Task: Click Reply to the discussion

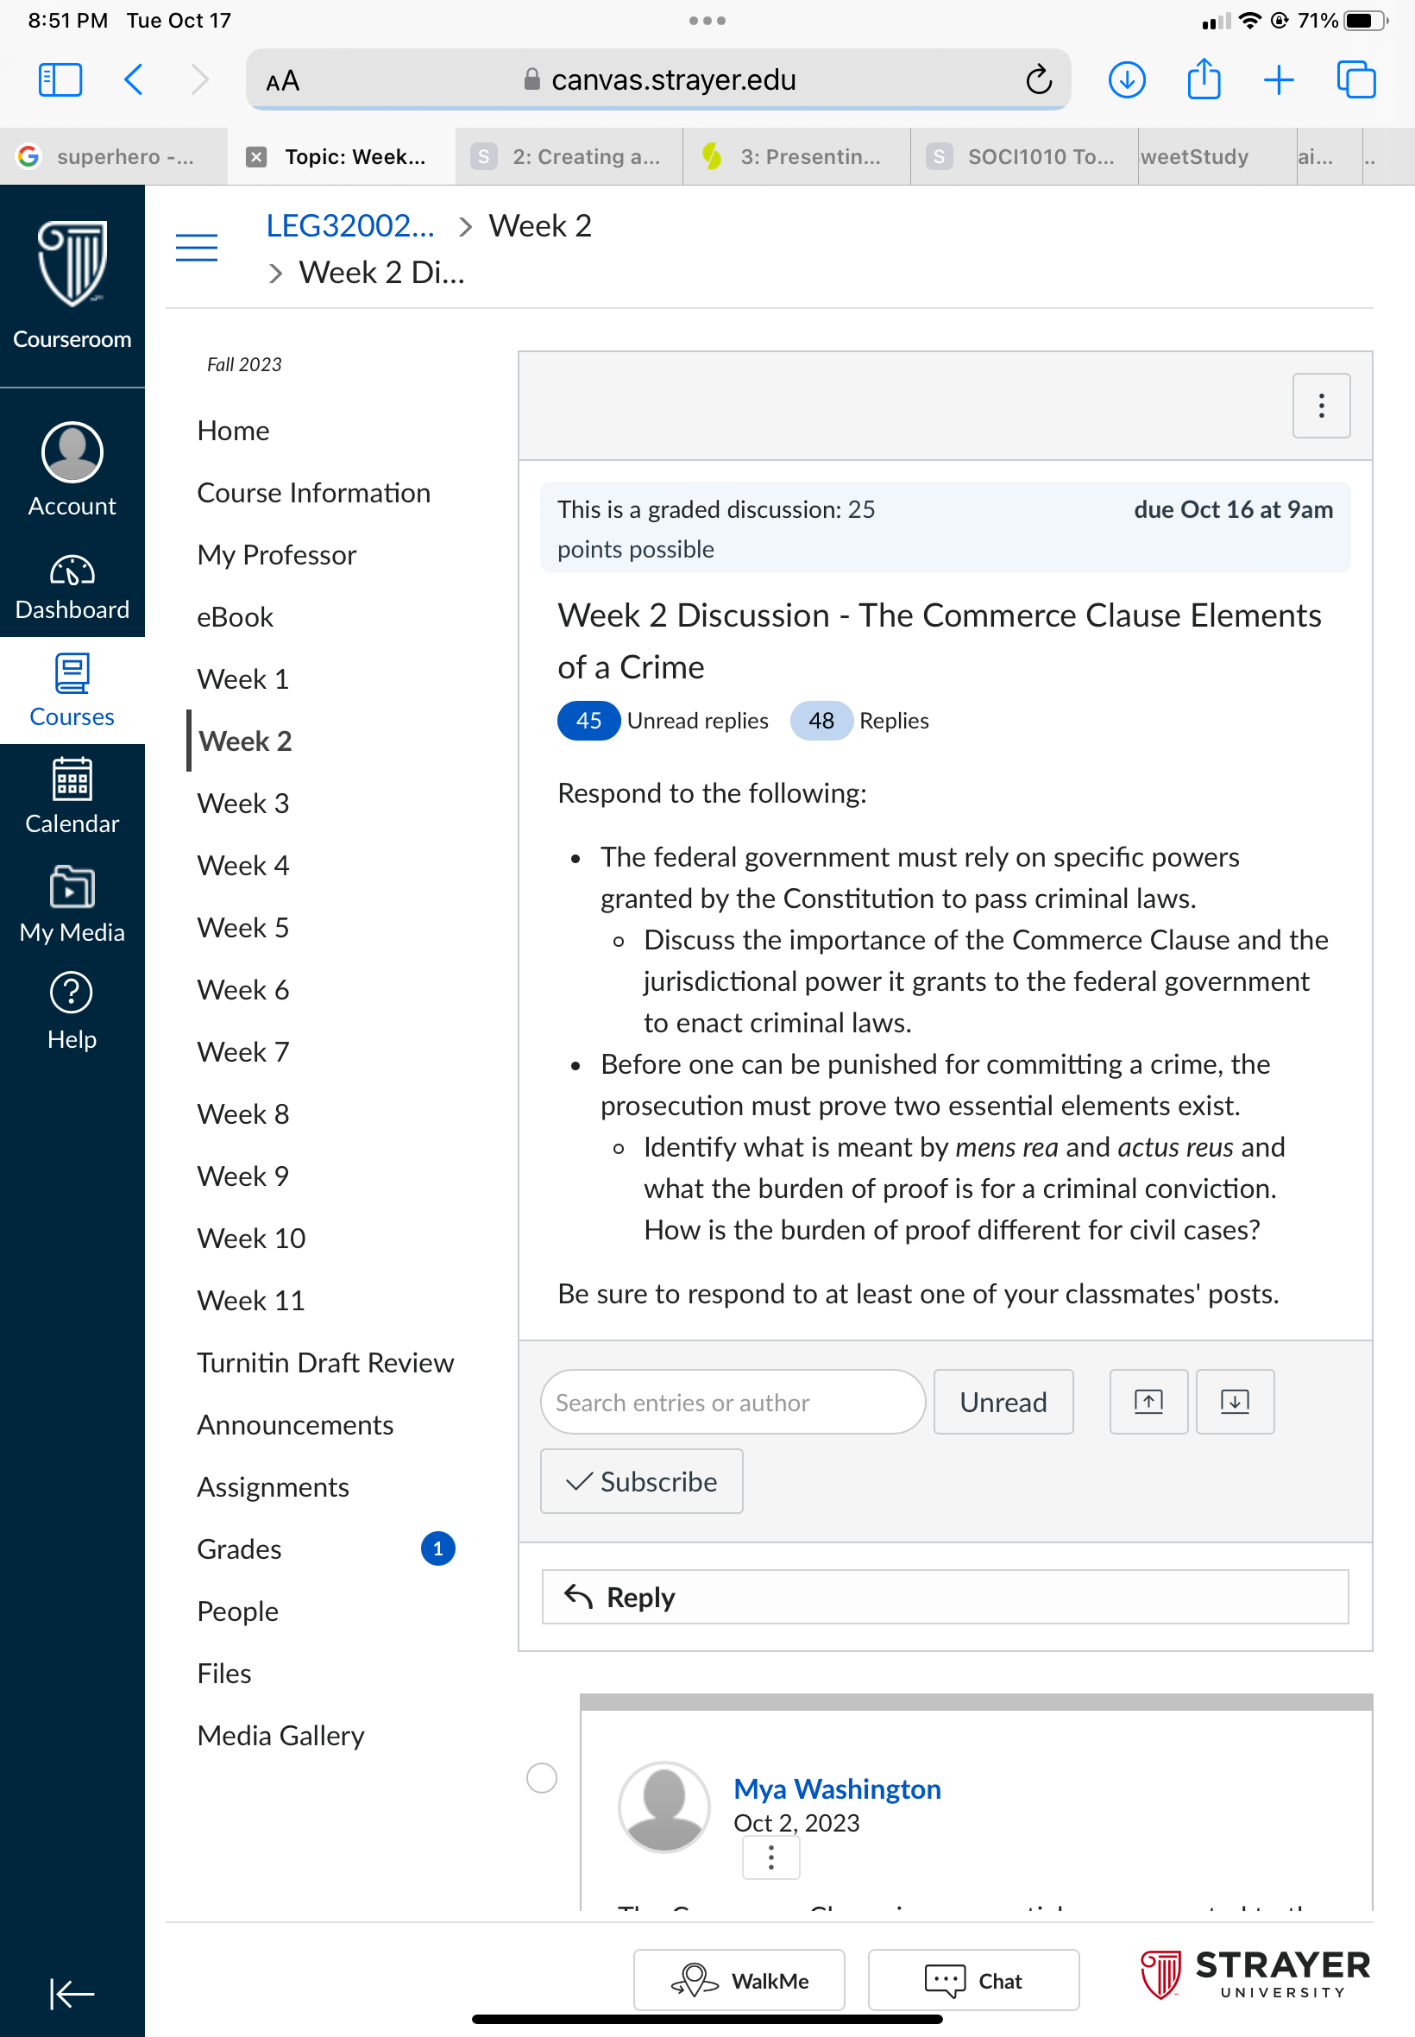Action: (x=945, y=1596)
